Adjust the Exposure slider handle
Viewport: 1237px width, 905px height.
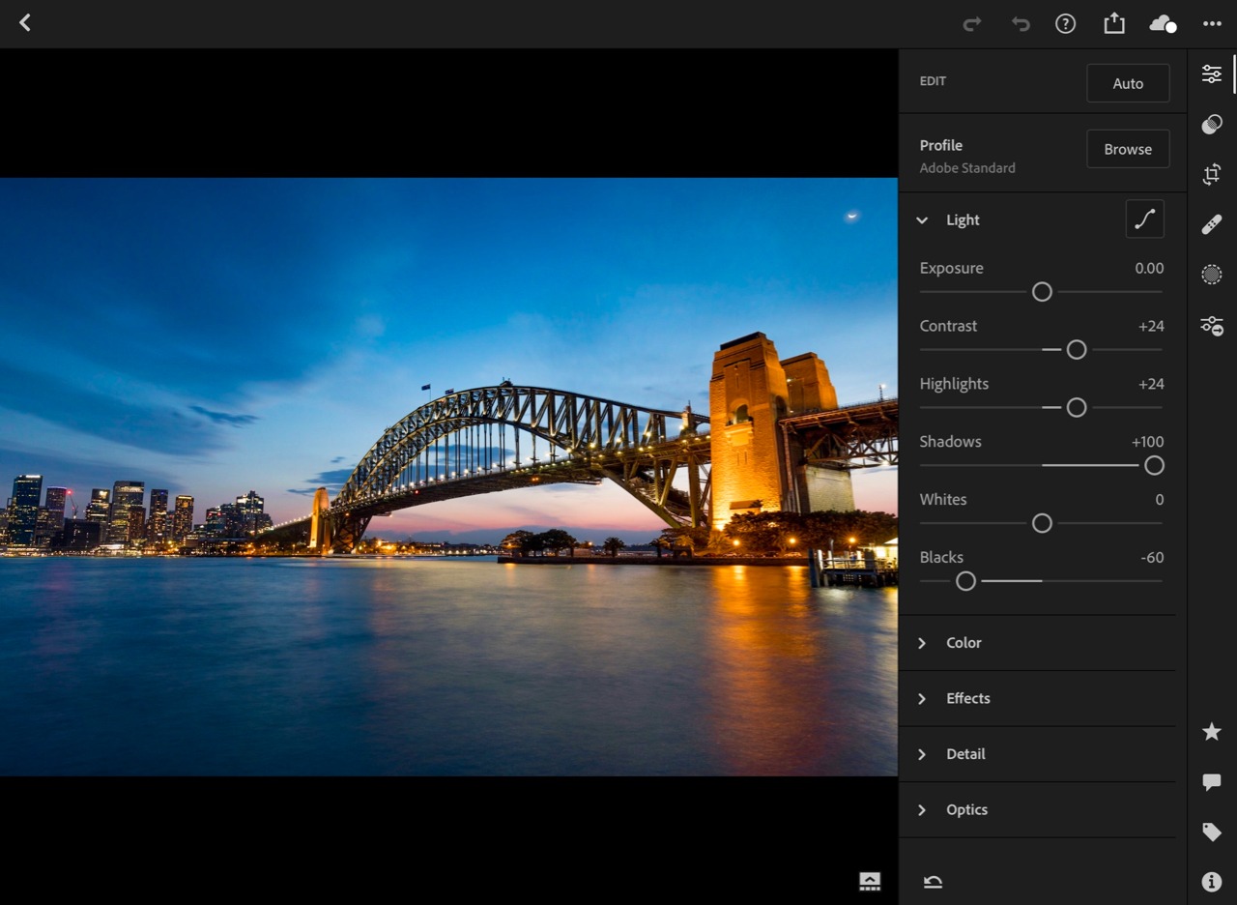(x=1042, y=291)
